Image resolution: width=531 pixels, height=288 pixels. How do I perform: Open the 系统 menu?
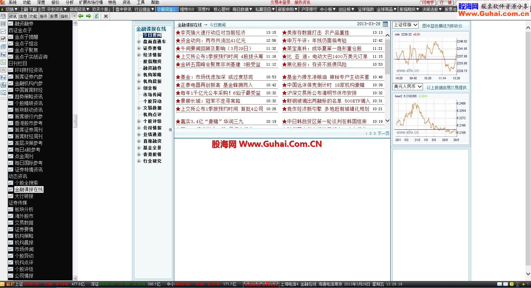[x=13, y=2]
